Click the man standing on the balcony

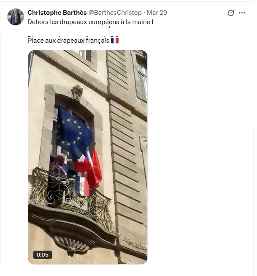(62, 165)
